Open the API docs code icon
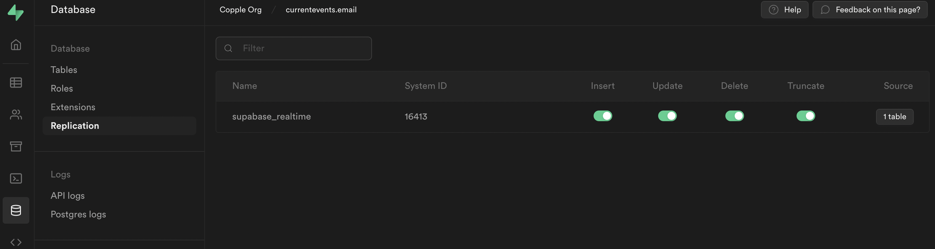Viewport: 935px width, 249px height. click(16, 242)
